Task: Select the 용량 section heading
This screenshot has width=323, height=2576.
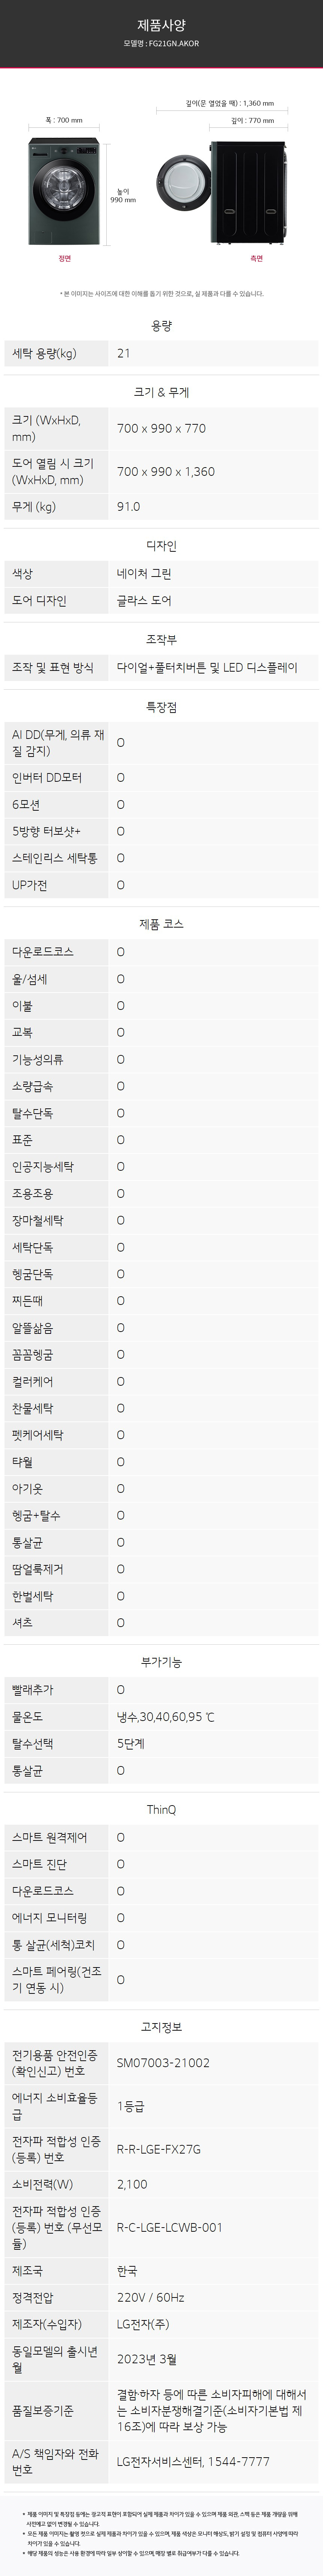Action: tap(161, 326)
